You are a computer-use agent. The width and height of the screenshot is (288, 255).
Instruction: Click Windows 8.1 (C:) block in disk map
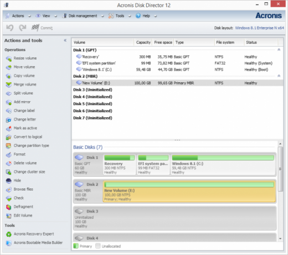pos(223,164)
